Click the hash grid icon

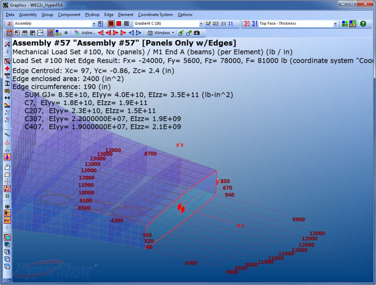coord(66,33)
